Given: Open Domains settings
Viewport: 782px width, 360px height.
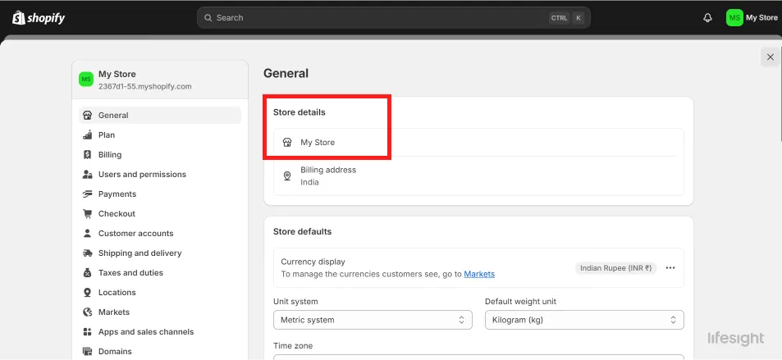Looking at the screenshot, I should [159, 352].
